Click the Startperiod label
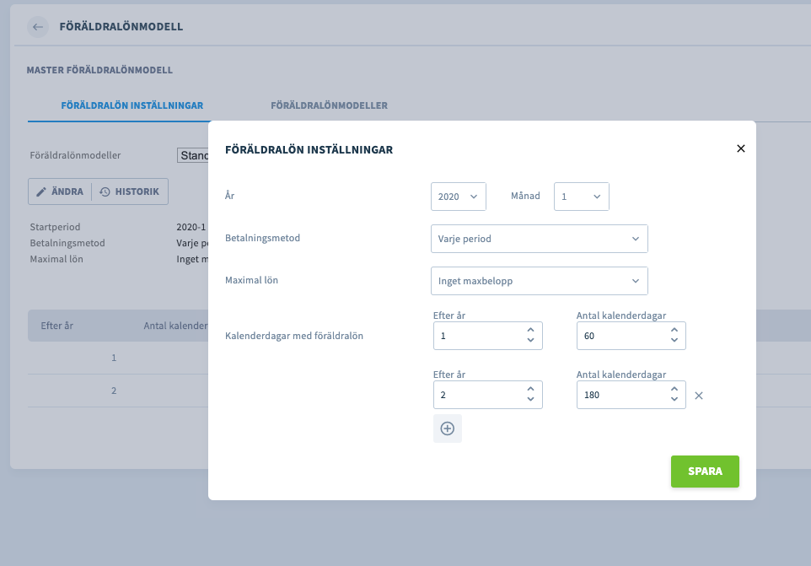The height and width of the screenshot is (566, 811). point(55,227)
